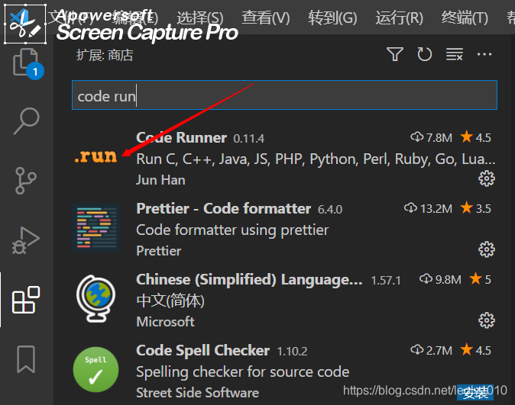515x405 pixels.
Task: Click the Chinese Language Pack version 1.57.1
Action: [x=386, y=281]
